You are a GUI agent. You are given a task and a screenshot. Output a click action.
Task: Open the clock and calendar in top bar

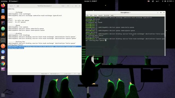click(91, 1)
